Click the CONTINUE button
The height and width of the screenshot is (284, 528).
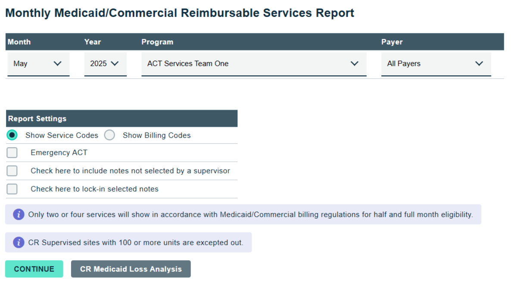34,269
